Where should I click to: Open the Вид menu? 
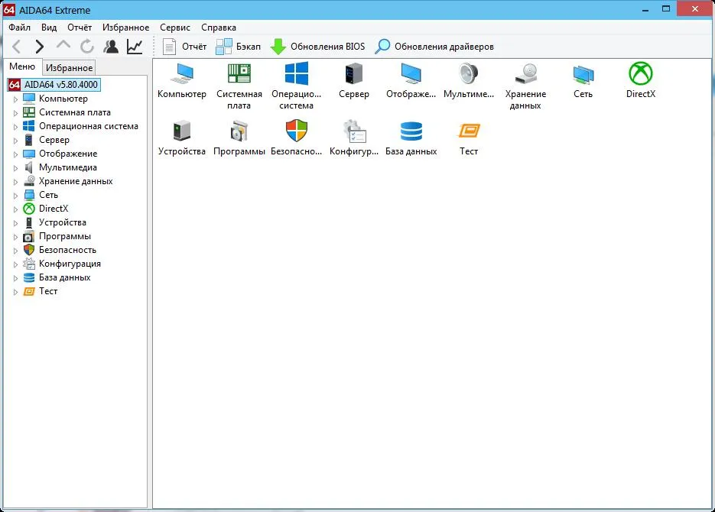pyautogui.click(x=49, y=28)
